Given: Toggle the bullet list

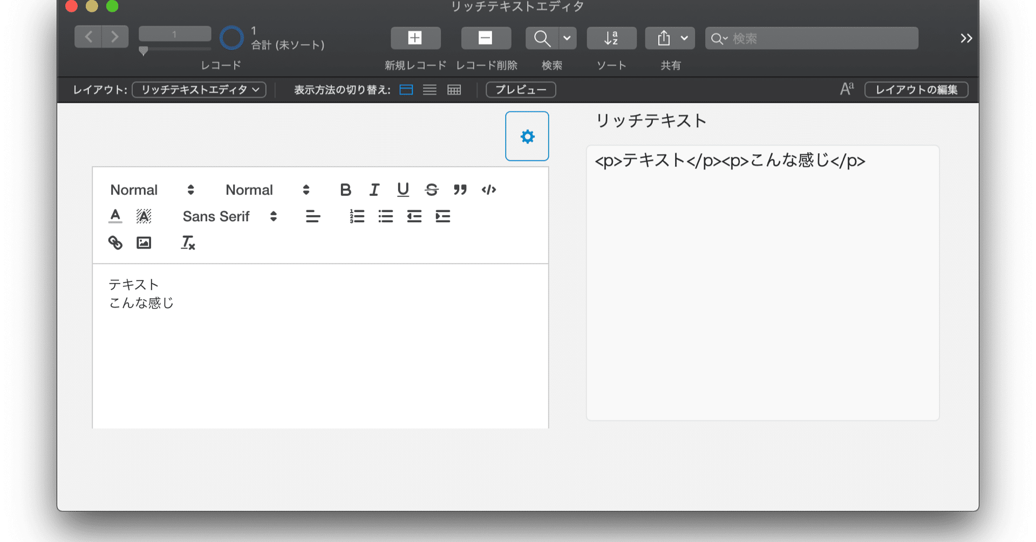Looking at the screenshot, I should pos(385,216).
